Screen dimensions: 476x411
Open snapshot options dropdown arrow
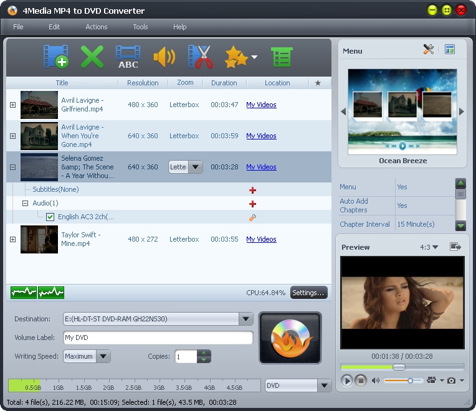(462, 380)
